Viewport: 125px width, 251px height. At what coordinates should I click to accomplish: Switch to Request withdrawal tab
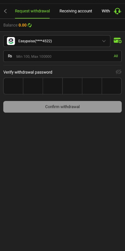pyautogui.click(x=32, y=11)
